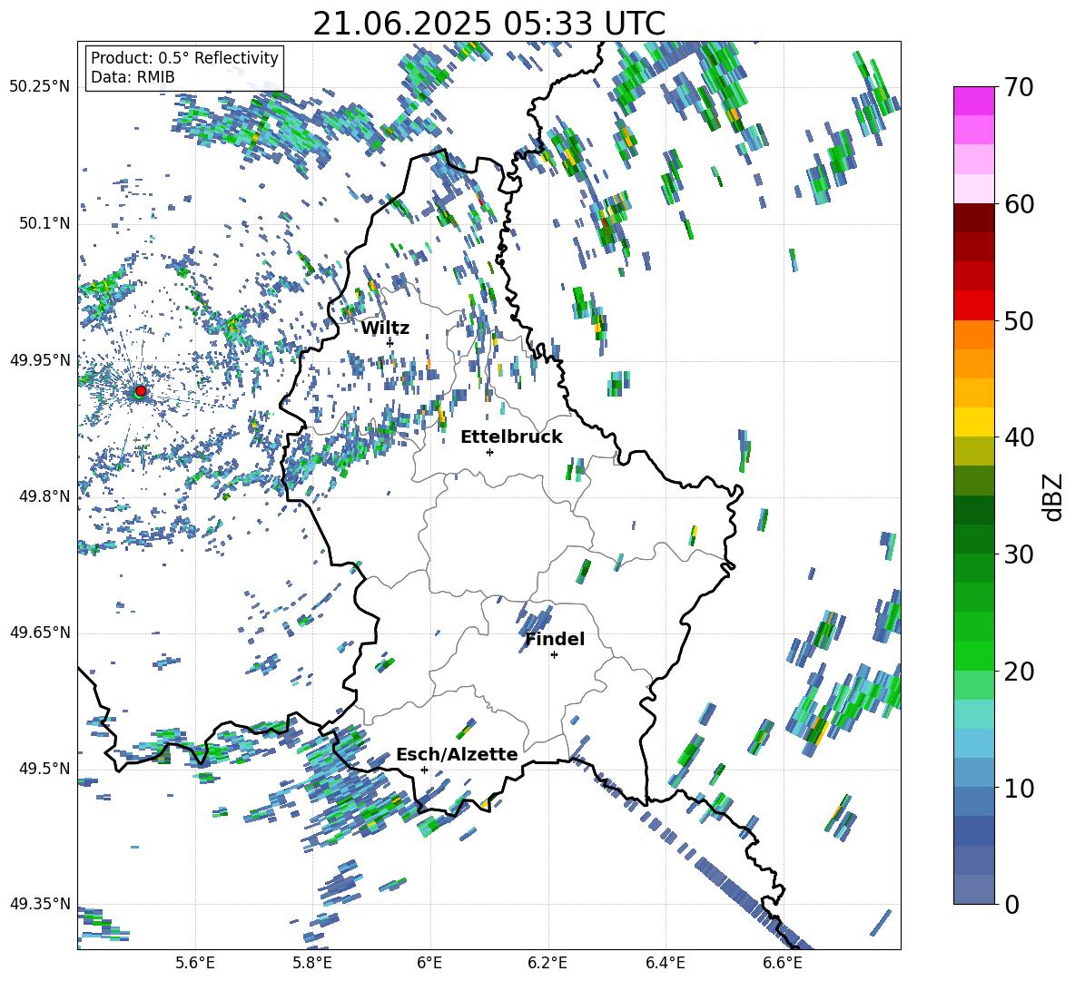Click the 60 tick on colorbar

click(x=1019, y=204)
